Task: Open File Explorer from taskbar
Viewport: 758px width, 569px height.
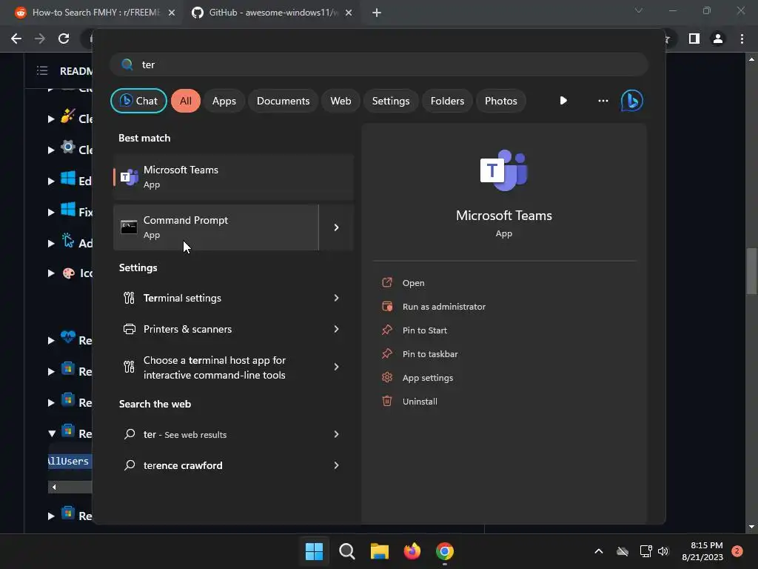Action: click(380, 551)
